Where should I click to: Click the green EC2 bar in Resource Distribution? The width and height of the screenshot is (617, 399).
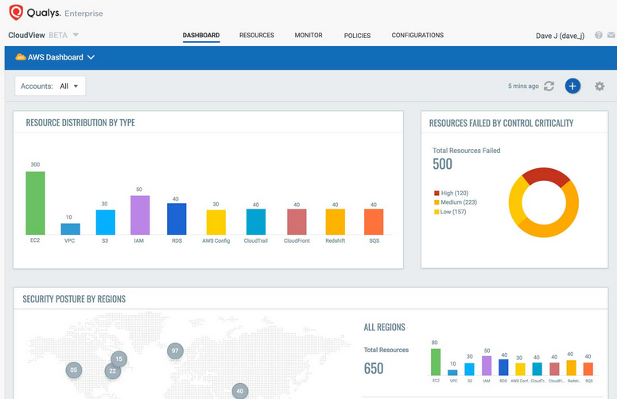click(36, 203)
